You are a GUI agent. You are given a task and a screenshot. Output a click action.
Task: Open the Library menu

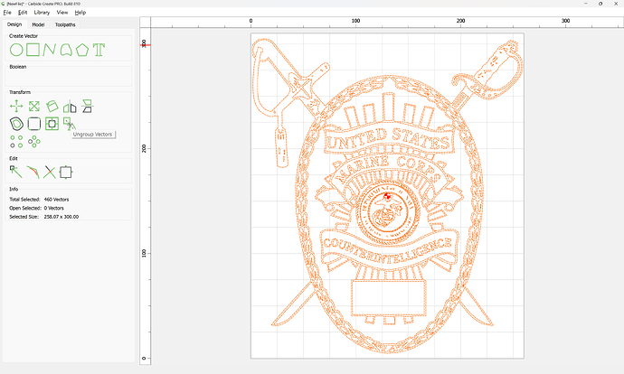click(42, 13)
